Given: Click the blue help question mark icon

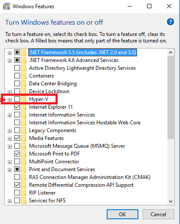Looking at the screenshot, I should [170, 22].
